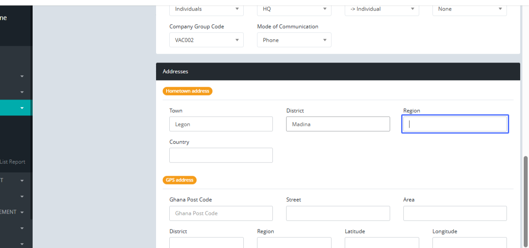529x248 pixels.
Task: Focus the hometown Region input field
Action: [455, 124]
